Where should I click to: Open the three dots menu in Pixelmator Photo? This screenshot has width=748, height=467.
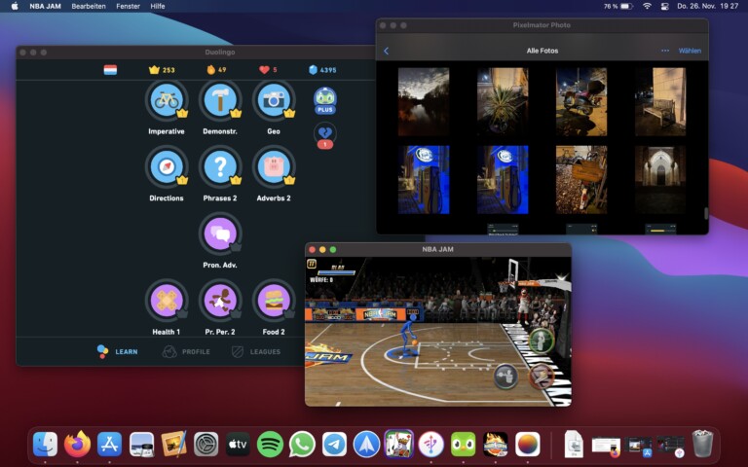pyautogui.click(x=665, y=51)
